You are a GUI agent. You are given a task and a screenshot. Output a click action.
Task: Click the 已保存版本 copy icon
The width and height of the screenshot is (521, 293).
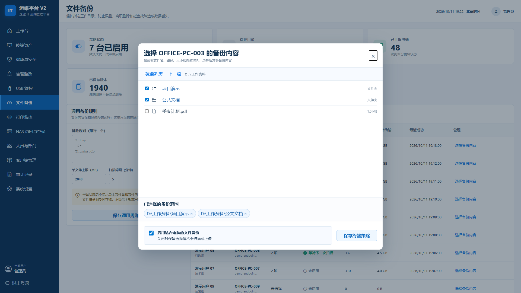78,86
